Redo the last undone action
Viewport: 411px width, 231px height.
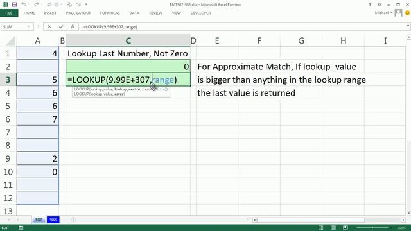pyautogui.click(x=37, y=4)
